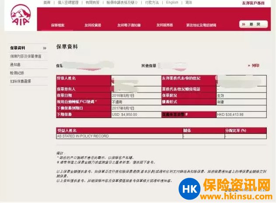
Task: Open 通知書 in the sidebar
Action: [15, 65]
